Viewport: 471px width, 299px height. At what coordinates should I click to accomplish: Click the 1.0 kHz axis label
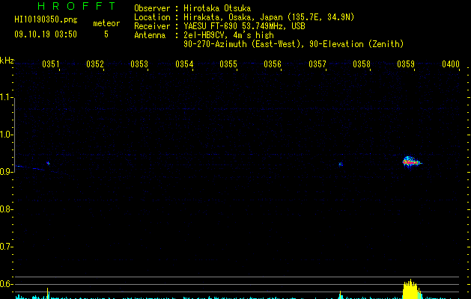(x=7, y=135)
